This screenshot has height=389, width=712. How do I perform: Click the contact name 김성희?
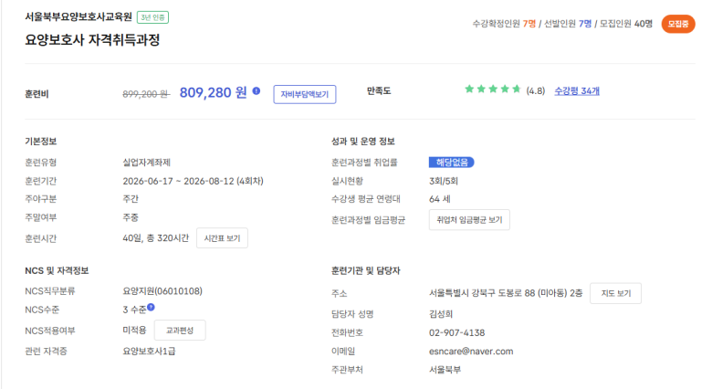441,314
